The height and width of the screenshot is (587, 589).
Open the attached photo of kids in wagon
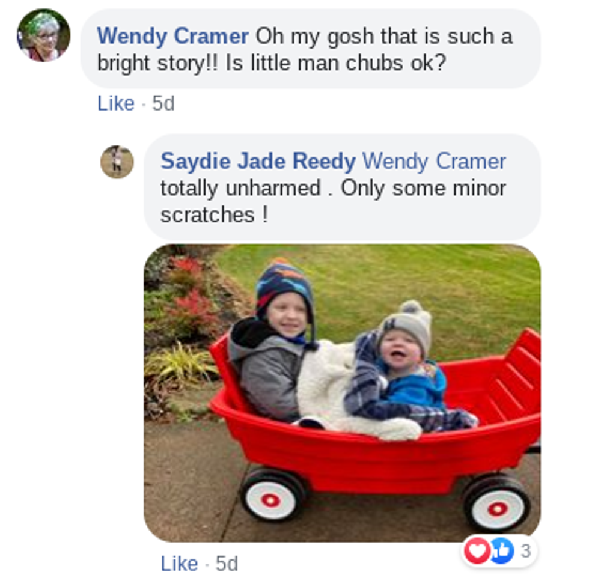tap(342, 393)
